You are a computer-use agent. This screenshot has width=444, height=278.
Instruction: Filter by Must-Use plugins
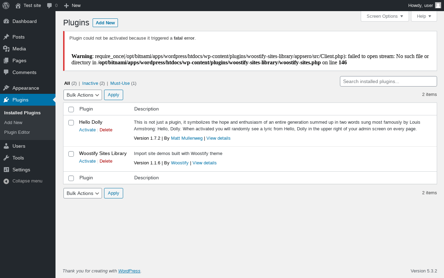pyautogui.click(x=120, y=83)
